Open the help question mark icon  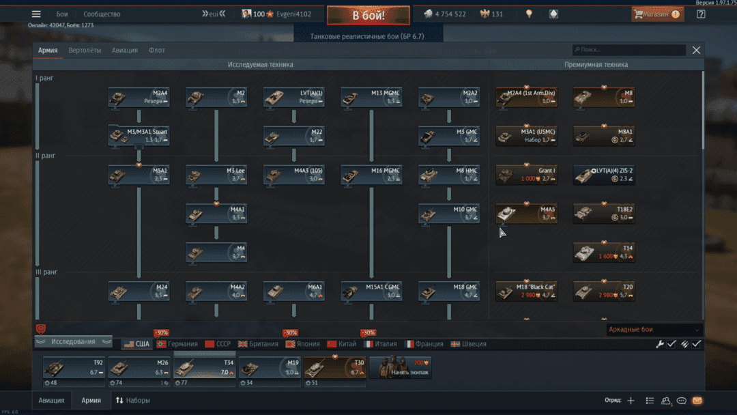click(x=701, y=14)
